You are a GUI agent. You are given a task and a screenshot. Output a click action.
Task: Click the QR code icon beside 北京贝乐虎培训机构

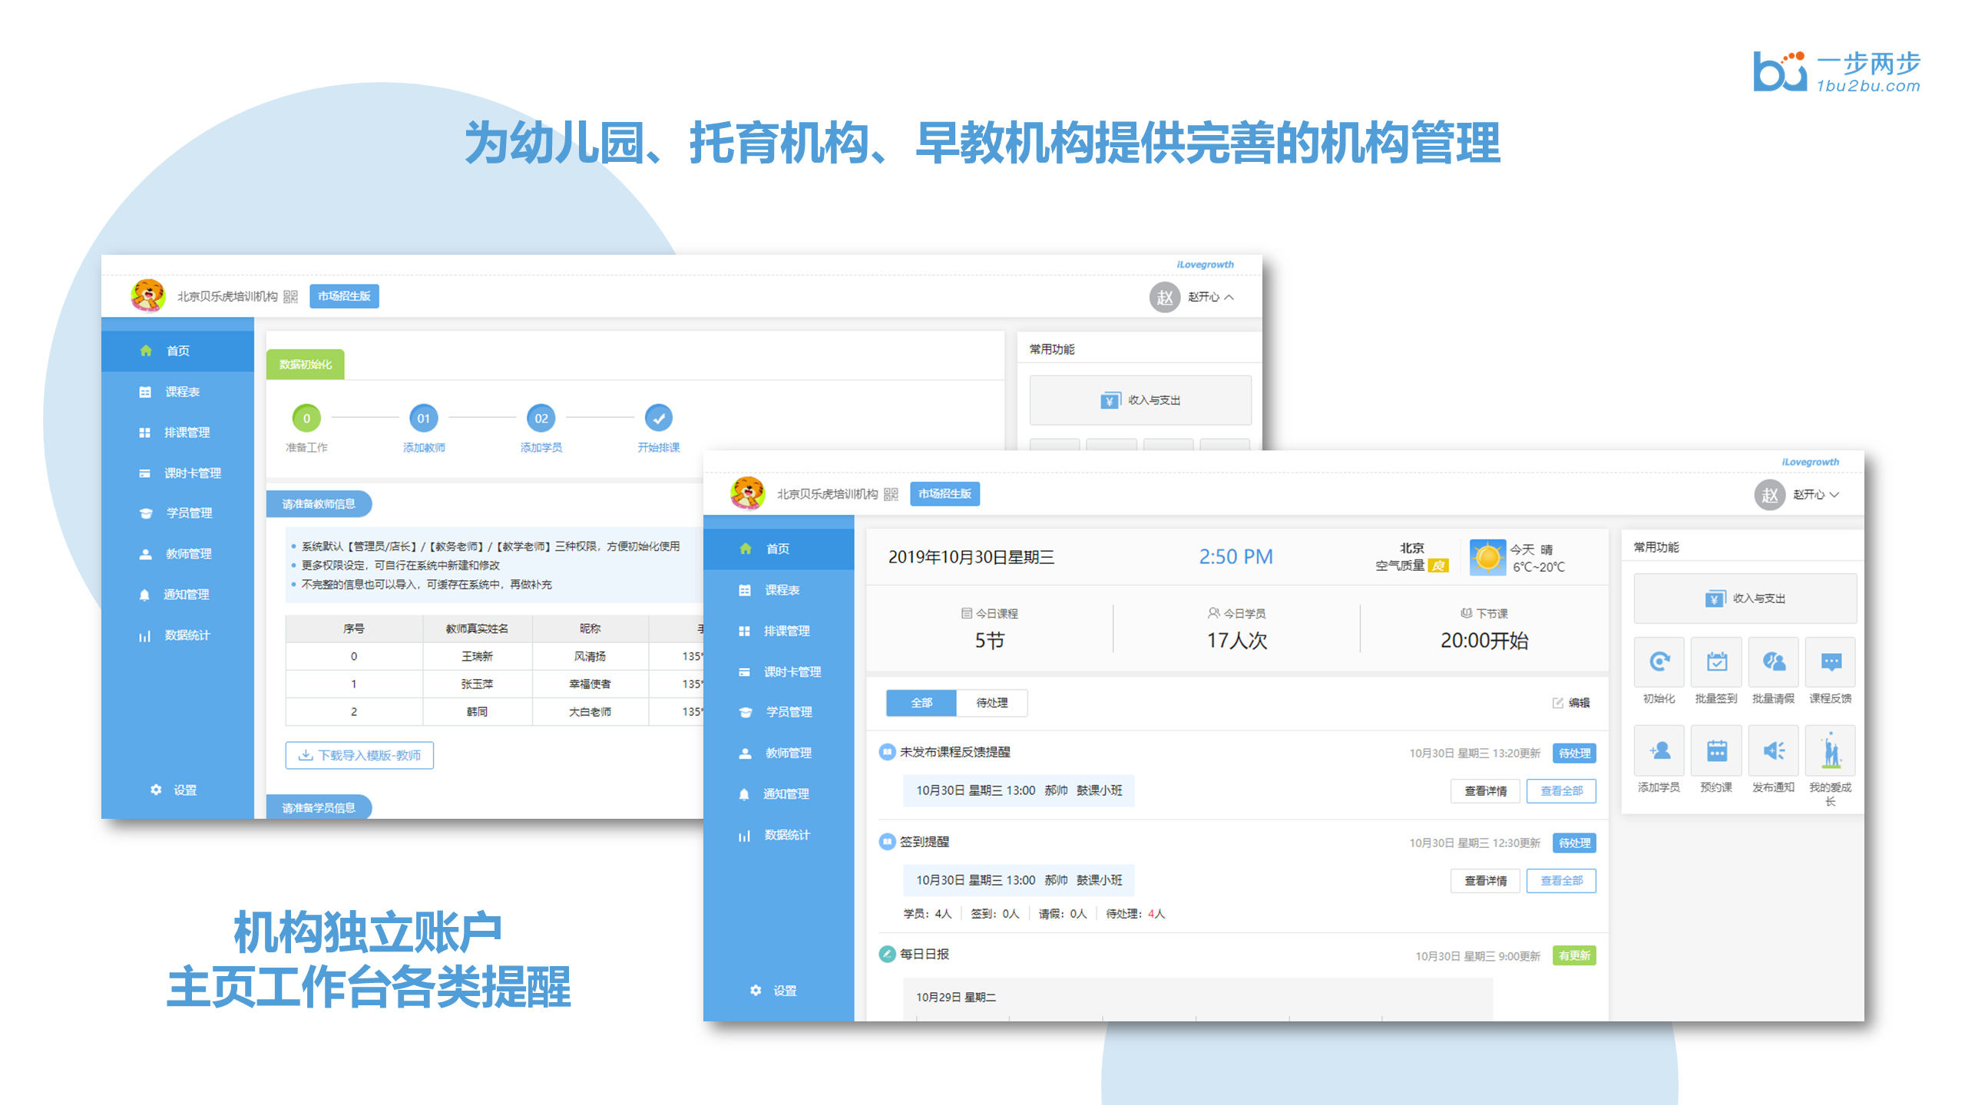click(891, 494)
